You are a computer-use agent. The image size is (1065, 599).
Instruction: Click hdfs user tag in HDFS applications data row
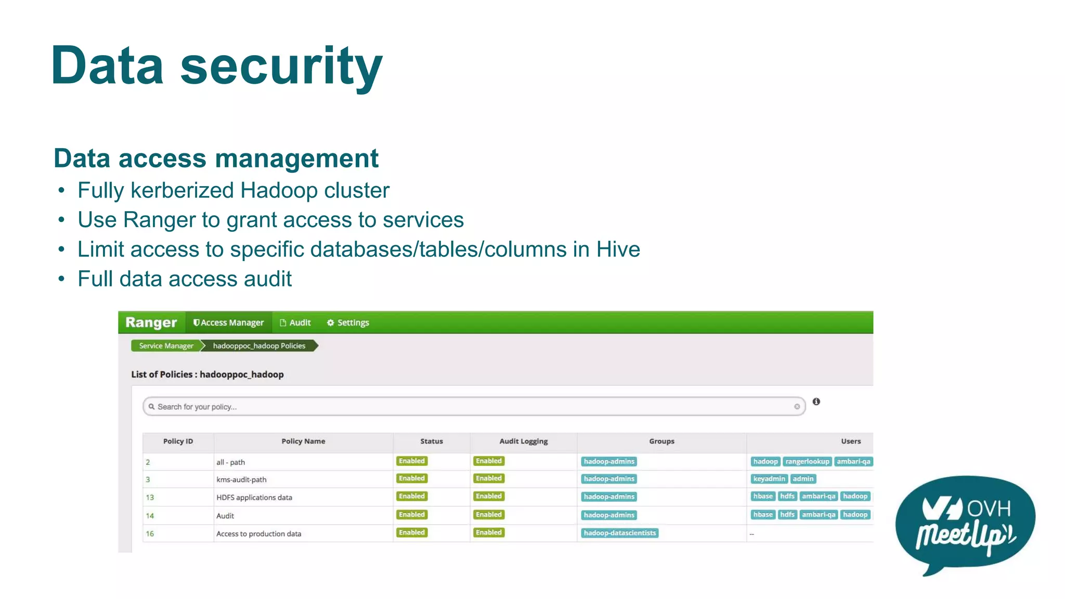[787, 497]
